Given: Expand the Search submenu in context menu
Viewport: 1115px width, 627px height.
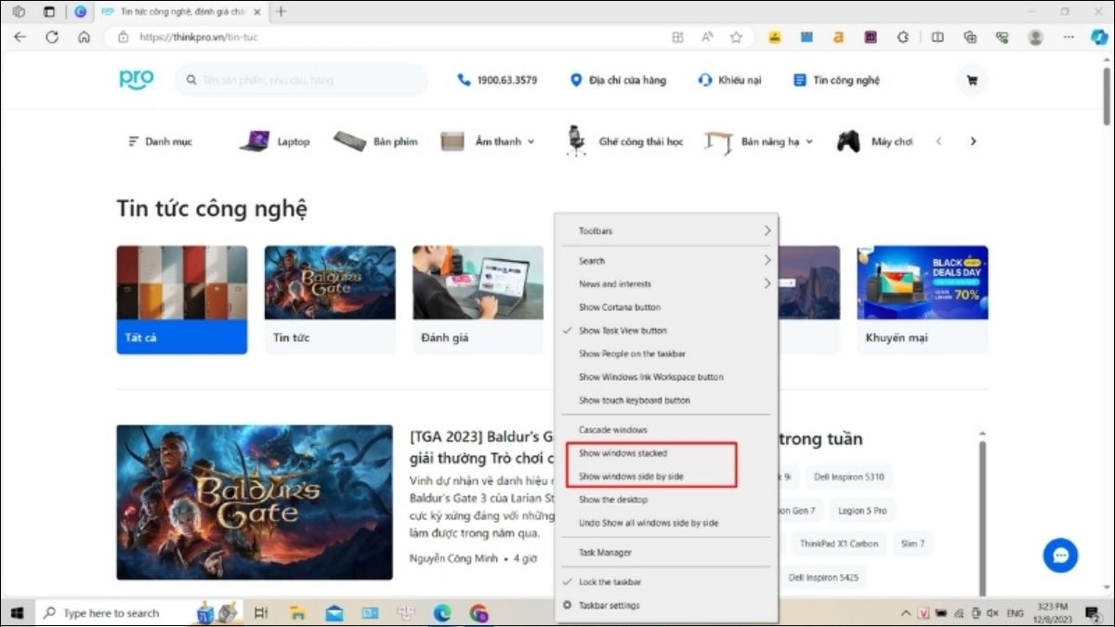Looking at the screenshot, I should coord(665,261).
